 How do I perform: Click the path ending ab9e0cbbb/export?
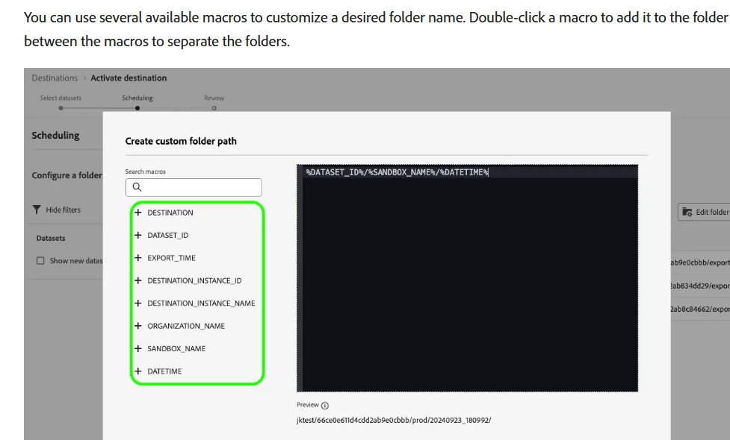tap(700, 263)
